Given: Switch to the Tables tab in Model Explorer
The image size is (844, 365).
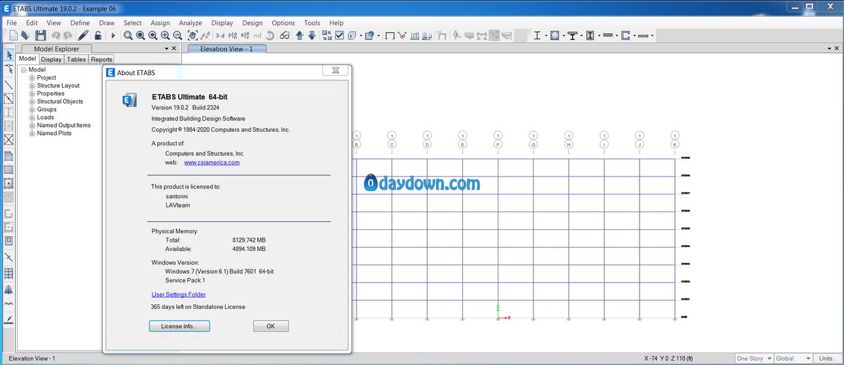Looking at the screenshot, I should click(76, 59).
